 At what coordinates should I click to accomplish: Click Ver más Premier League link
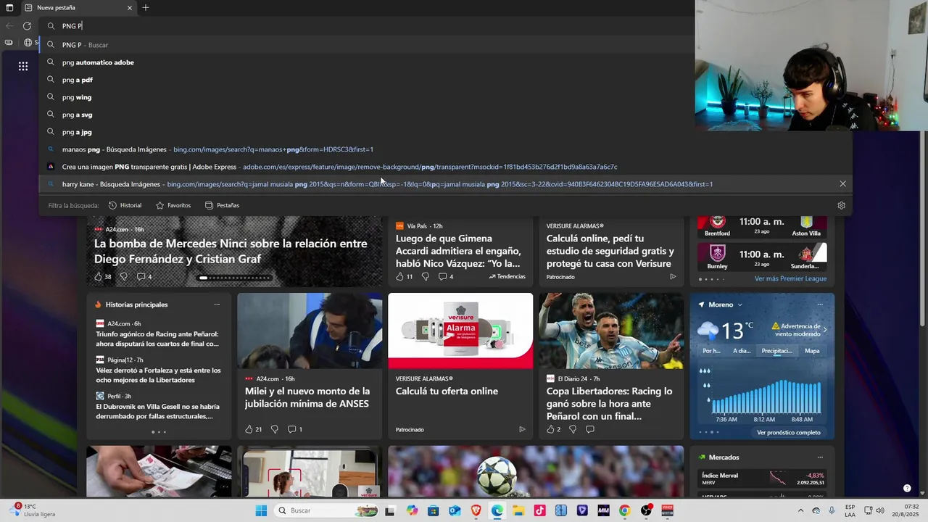point(790,278)
